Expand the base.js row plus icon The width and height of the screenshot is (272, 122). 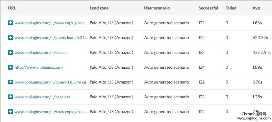click(x=10, y=52)
